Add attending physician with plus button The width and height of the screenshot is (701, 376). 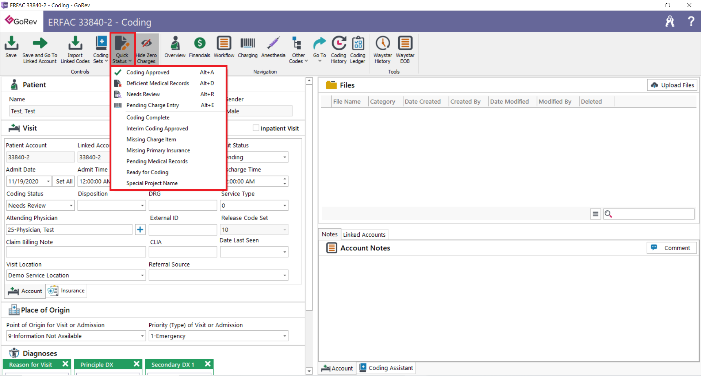tap(140, 229)
